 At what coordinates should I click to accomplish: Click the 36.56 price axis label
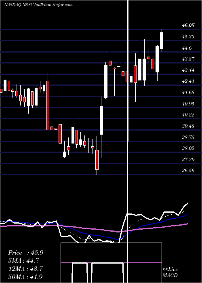pyautogui.click(x=188, y=170)
